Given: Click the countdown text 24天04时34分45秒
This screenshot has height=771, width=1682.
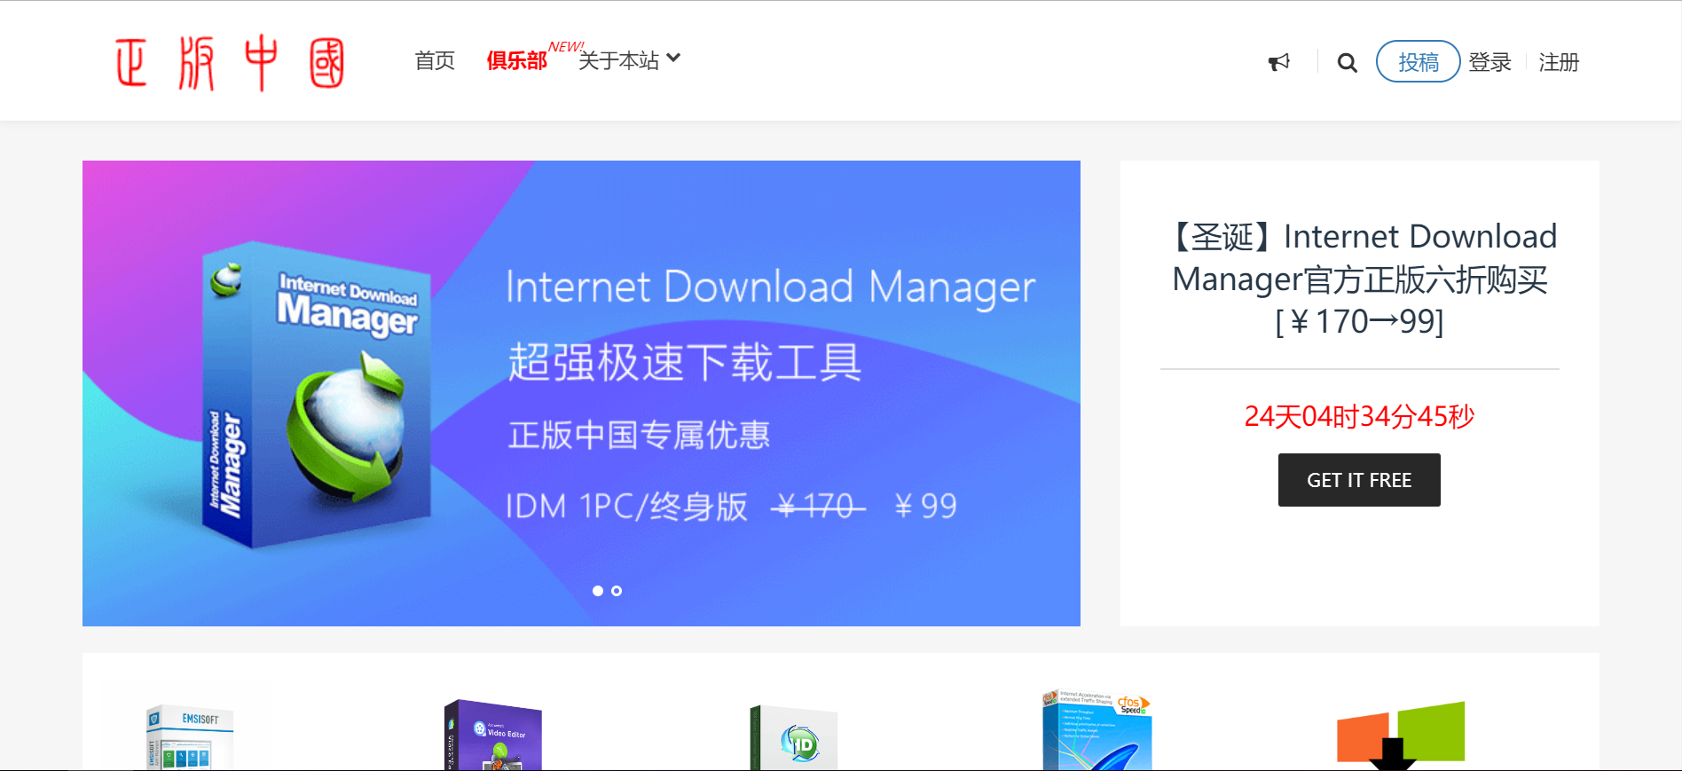Looking at the screenshot, I should [x=1359, y=416].
